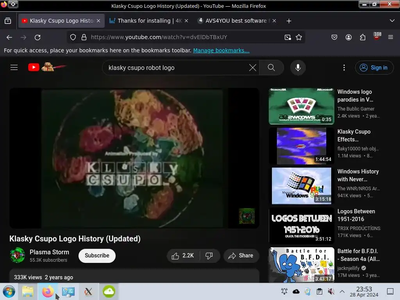Open the Extensions puzzle icon

coord(362,37)
